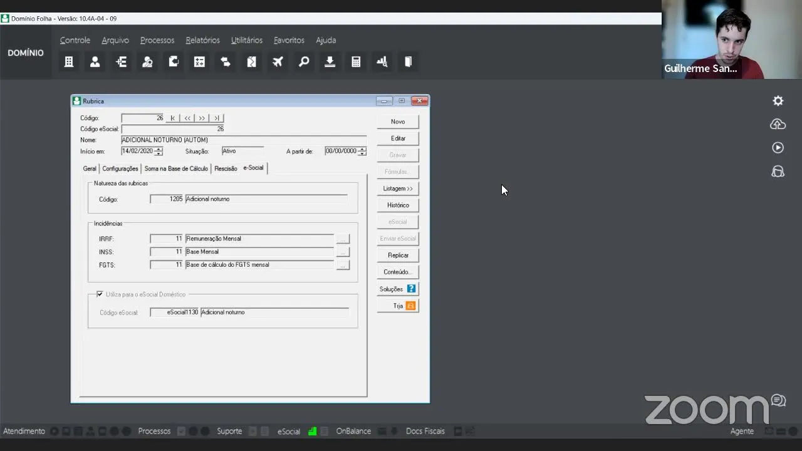802x451 pixels.
Task: Click the page with arrow toolbar icon
Action: tap(174, 62)
